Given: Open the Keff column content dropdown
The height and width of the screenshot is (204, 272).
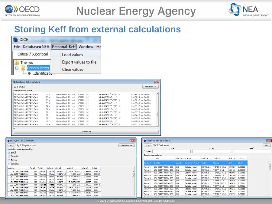Looking at the screenshot, I should pyautogui.click(x=232, y=163).
